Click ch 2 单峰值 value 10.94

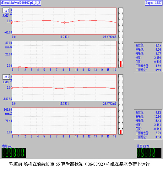click(x=158, y=116)
